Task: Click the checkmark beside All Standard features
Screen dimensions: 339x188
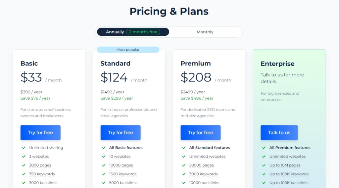Action: click(184, 148)
